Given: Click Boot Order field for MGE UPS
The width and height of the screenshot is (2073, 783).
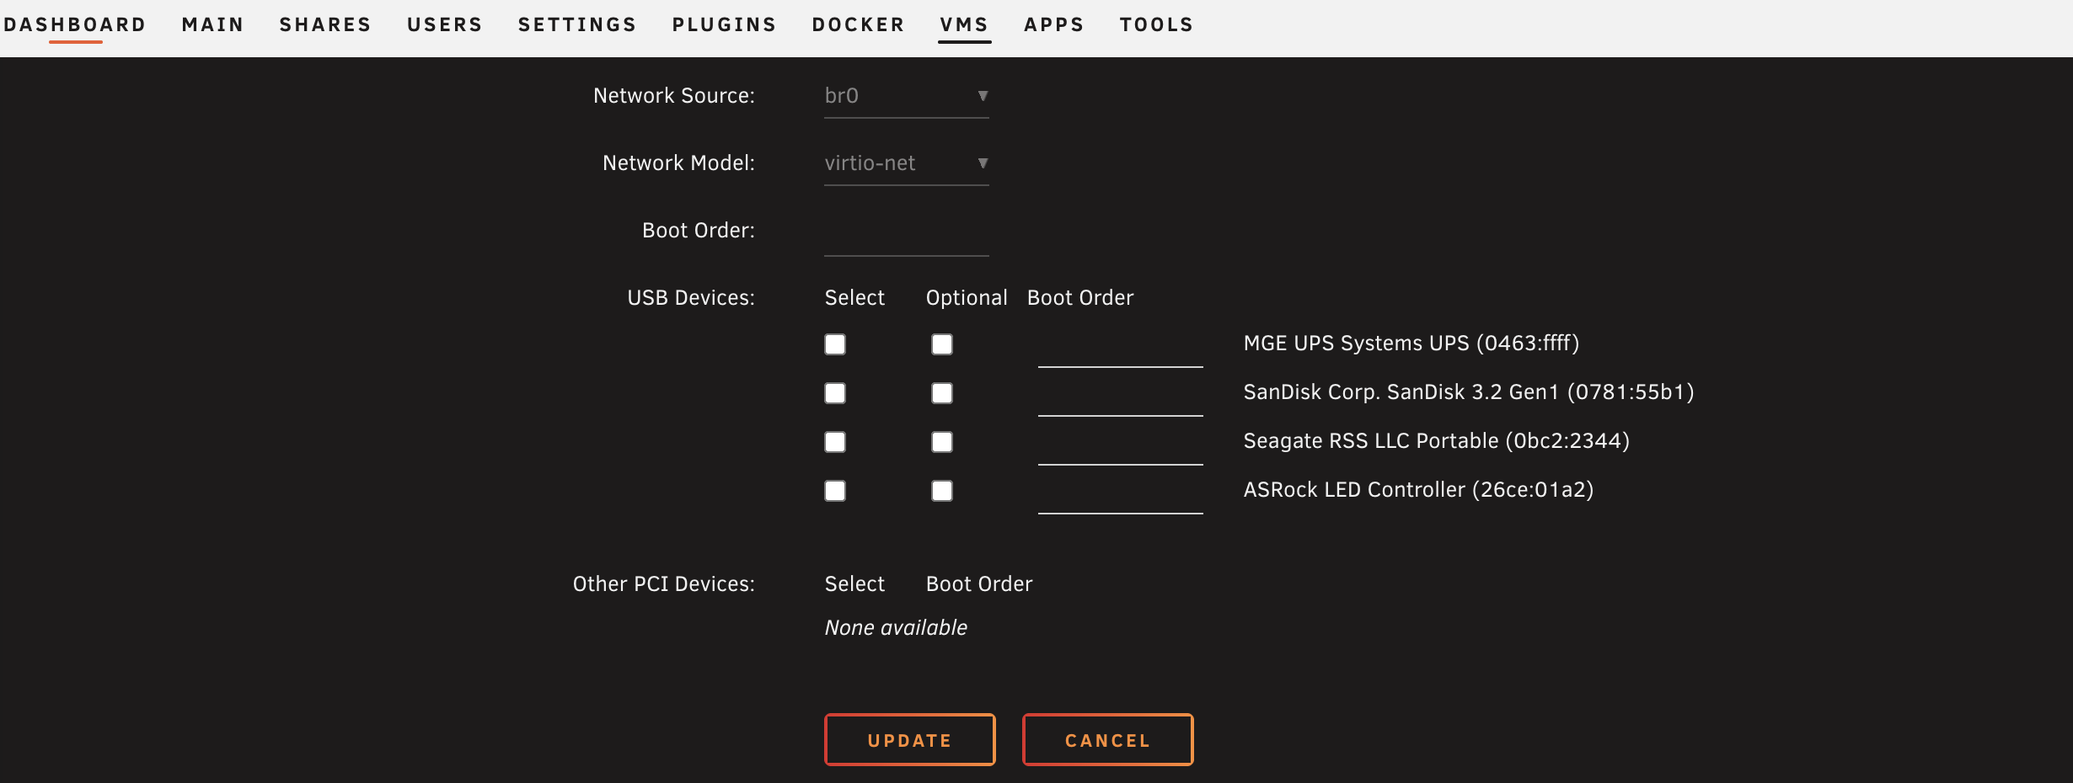Looking at the screenshot, I should [x=1120, y=349].
